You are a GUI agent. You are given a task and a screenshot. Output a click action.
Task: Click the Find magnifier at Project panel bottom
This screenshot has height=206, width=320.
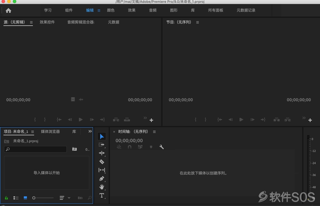tap(90, 198)
